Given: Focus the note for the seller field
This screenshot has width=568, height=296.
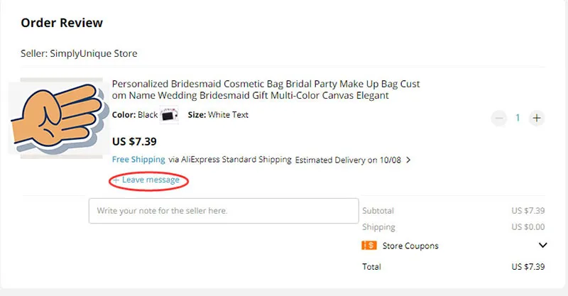Looking at the screenshot, I should [x=224, y=211].
